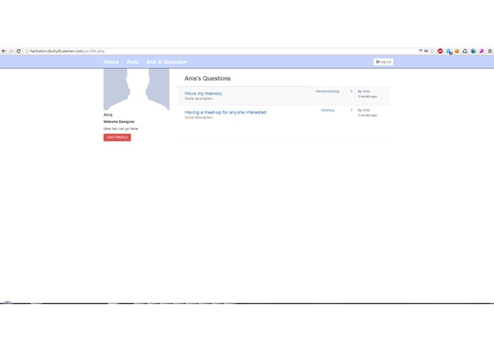Click 'Website Designer' profile title text
The image size is (494, 351).
pos(119,121)
